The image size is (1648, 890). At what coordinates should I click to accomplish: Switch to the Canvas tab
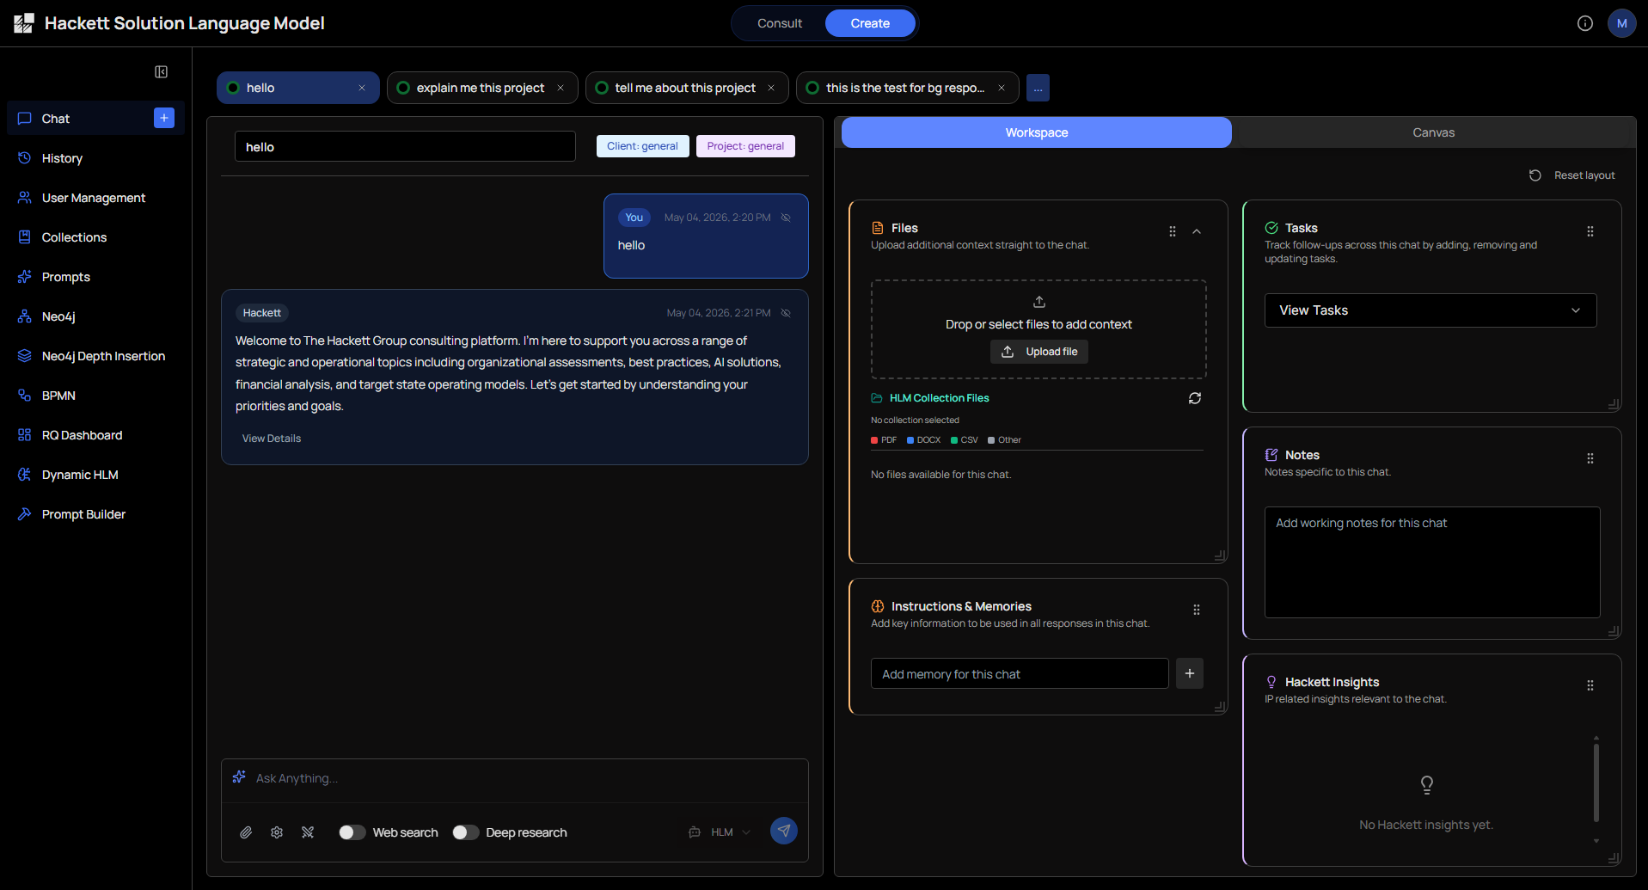point(1434,132)
